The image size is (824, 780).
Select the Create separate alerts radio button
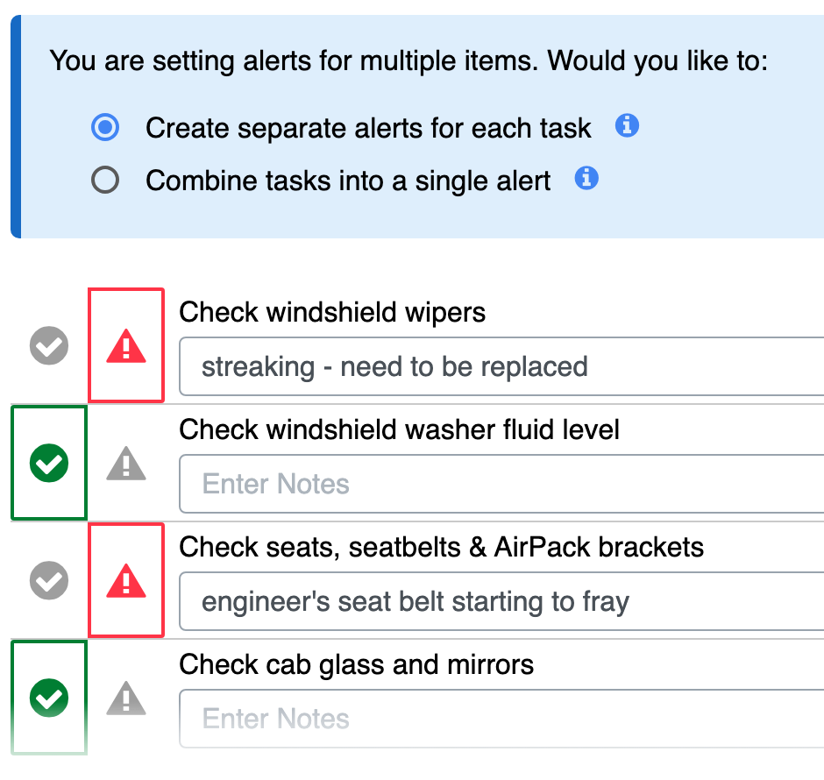(x=104, y=127)
